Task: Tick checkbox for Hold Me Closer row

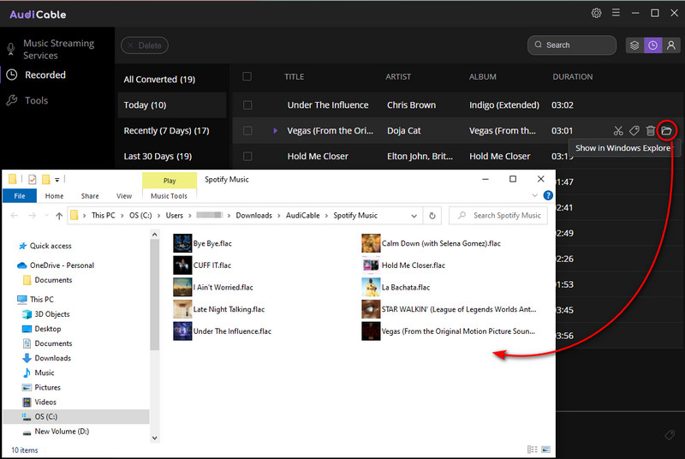Action: tap(247, 156)
